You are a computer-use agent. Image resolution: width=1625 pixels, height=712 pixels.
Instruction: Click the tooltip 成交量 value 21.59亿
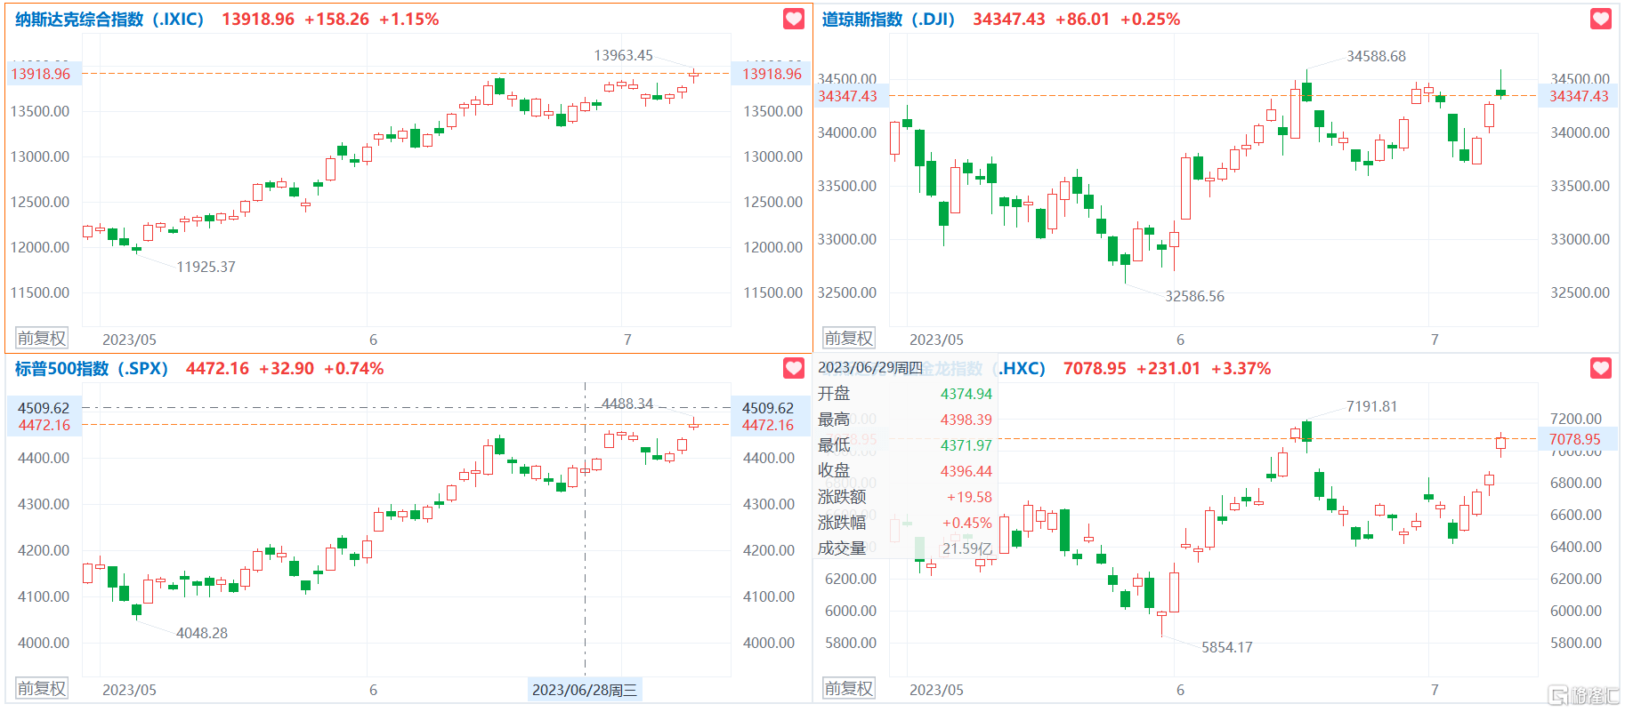tap(967, 548)
